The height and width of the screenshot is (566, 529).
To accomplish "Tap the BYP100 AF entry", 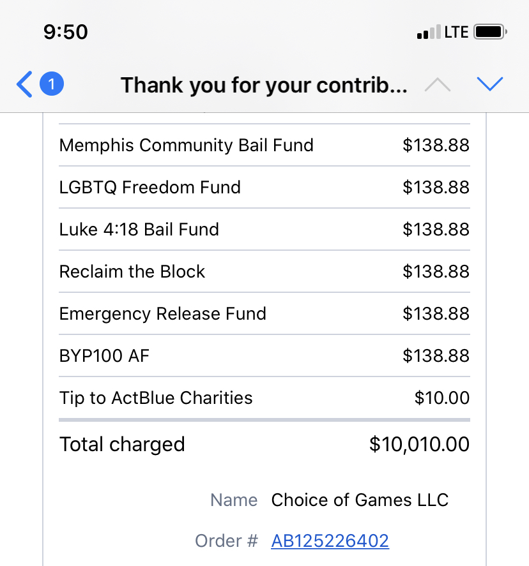I will click(104, 356).
